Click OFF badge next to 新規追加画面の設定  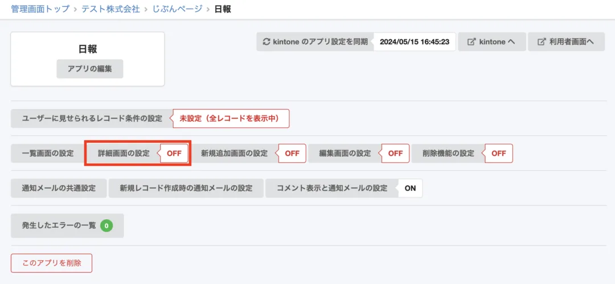pyautogui.click(x=292, y=153)
